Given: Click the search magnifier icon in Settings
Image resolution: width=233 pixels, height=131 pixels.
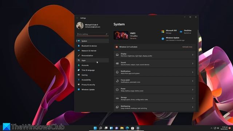Looking at the screenshot, I should pyautogui.click(x=107, y=34).
